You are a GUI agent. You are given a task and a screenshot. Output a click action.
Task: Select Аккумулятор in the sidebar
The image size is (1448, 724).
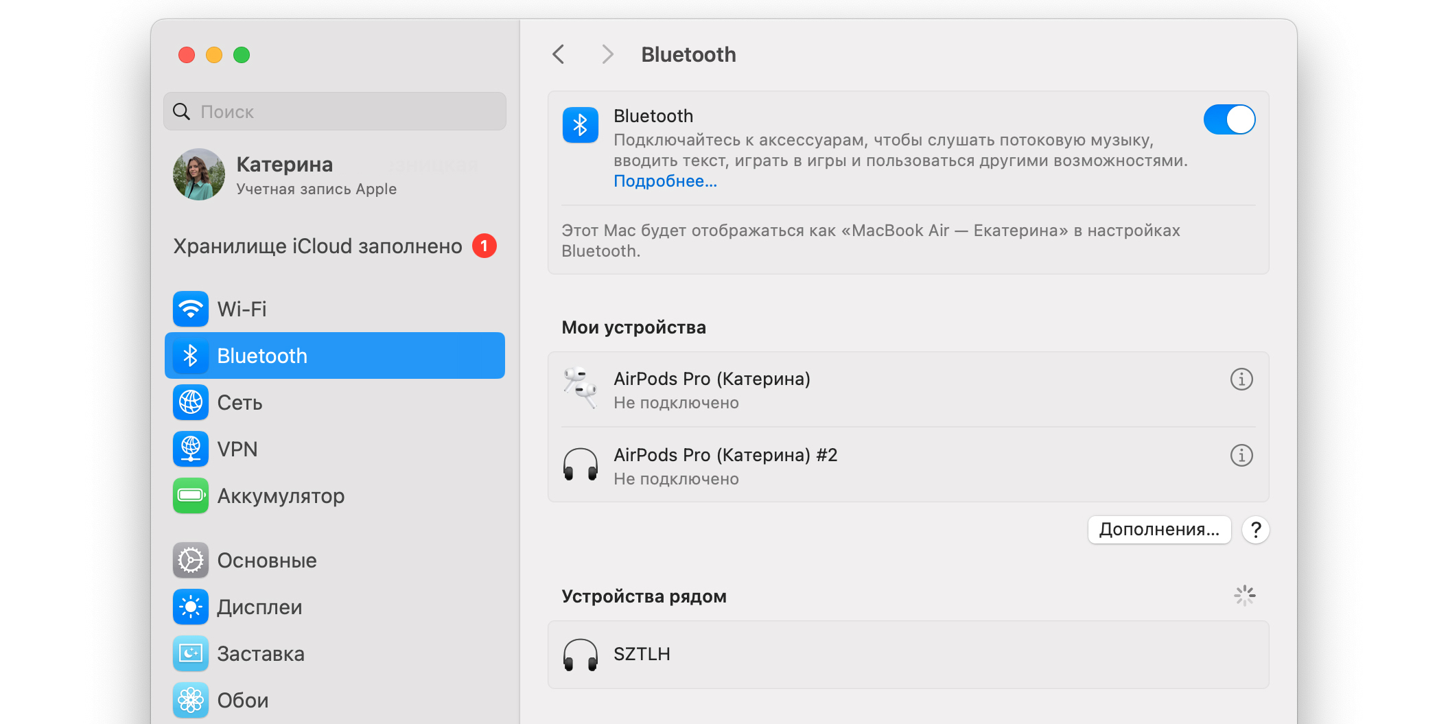(x=335, y=495)
